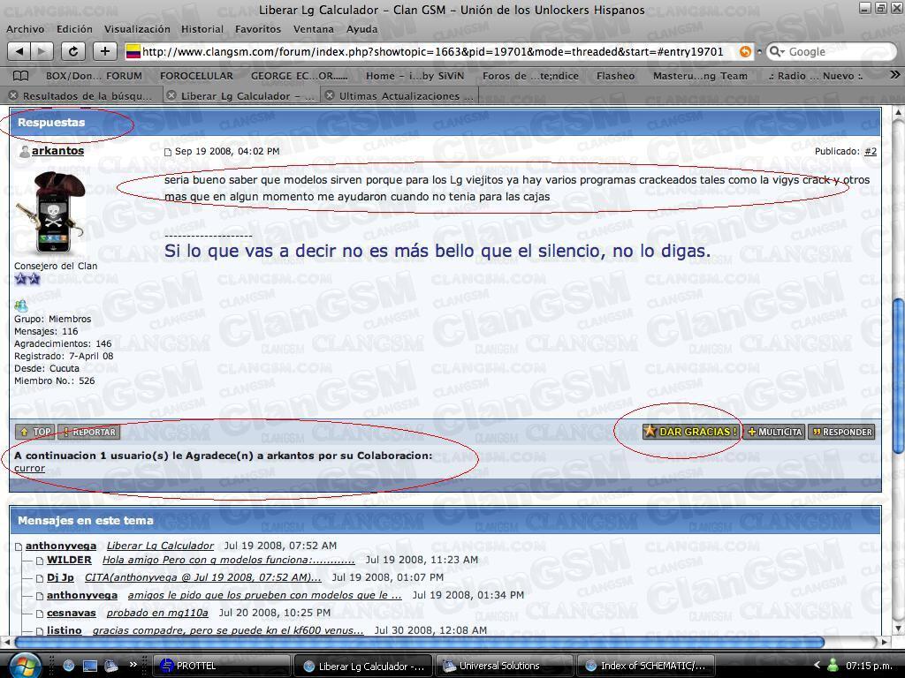Click the post number #2 link
This screenshot has width=905, height=678.
point(871,151)
